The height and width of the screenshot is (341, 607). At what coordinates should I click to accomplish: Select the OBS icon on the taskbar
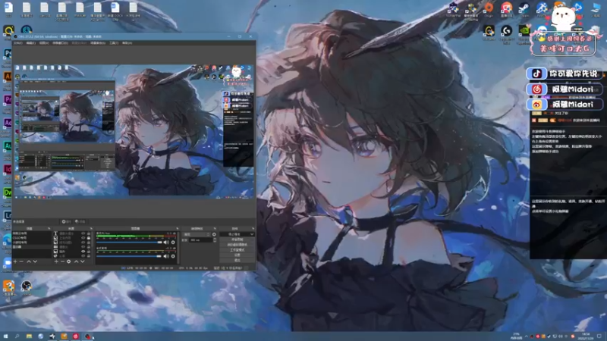tap(88, 336)
